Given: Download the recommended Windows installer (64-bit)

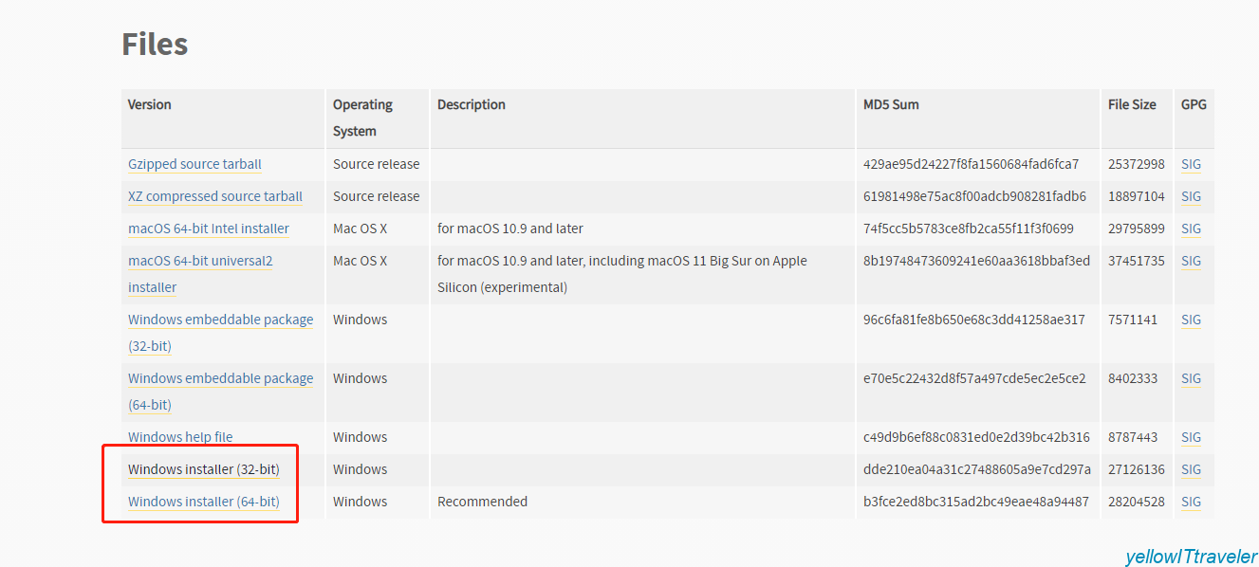Looking at the screenshot, I should (204, 502).
